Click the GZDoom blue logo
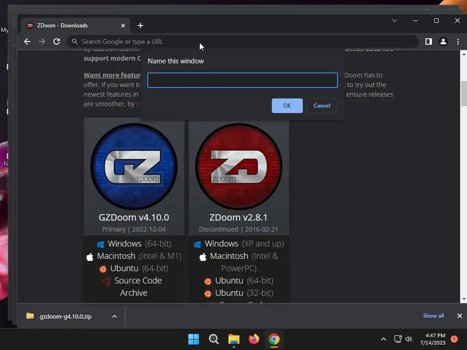Image resolution: width=467 pixels, height=350 pixels. 134,166
